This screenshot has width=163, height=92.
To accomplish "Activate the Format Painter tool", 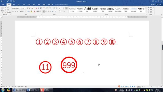I will [x=8, y=12].
